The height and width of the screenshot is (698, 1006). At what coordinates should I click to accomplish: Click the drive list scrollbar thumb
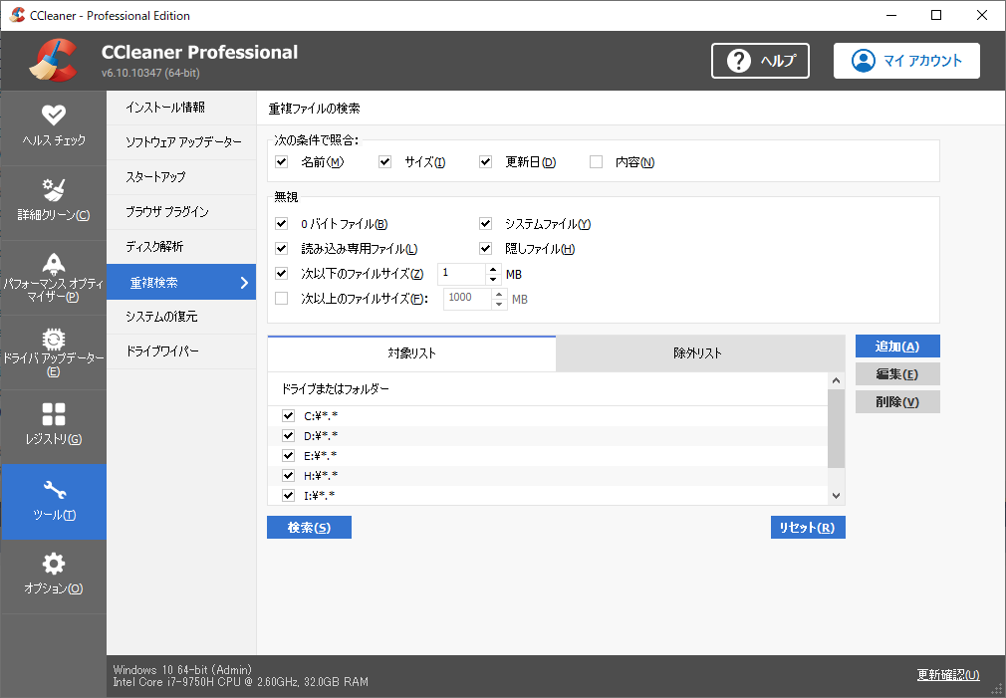[x=836, y=429]
